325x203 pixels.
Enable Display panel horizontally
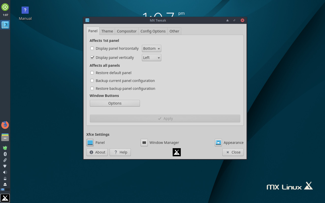(x=92, y=48)
